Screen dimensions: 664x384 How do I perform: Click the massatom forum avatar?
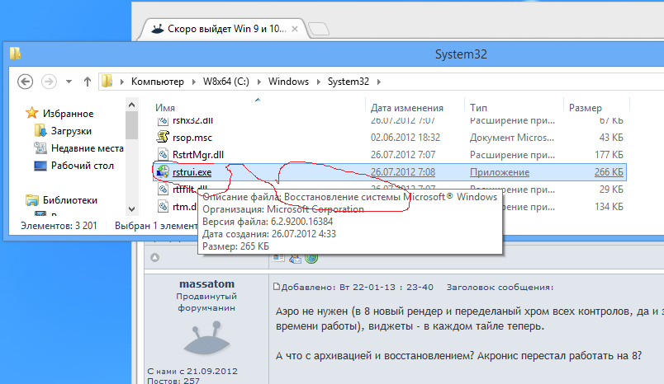click(206, 338)
